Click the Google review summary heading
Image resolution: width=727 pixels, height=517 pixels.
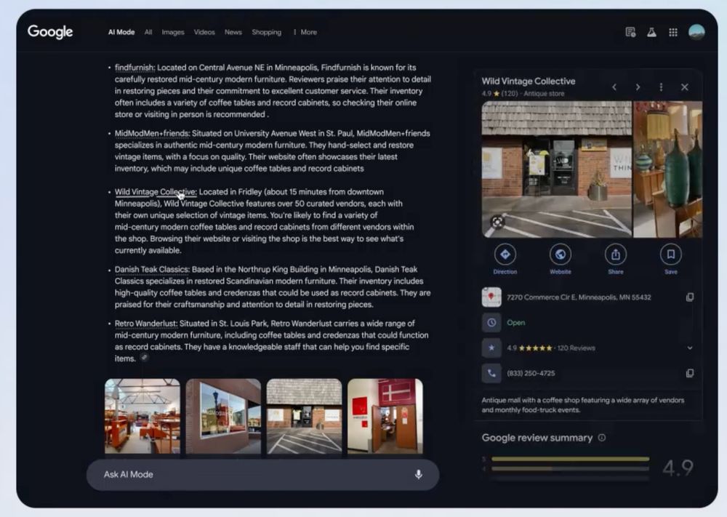click(x=537, y=438)
